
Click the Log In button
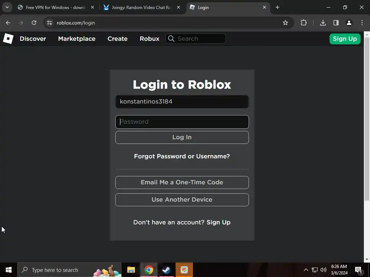(182, 137)
